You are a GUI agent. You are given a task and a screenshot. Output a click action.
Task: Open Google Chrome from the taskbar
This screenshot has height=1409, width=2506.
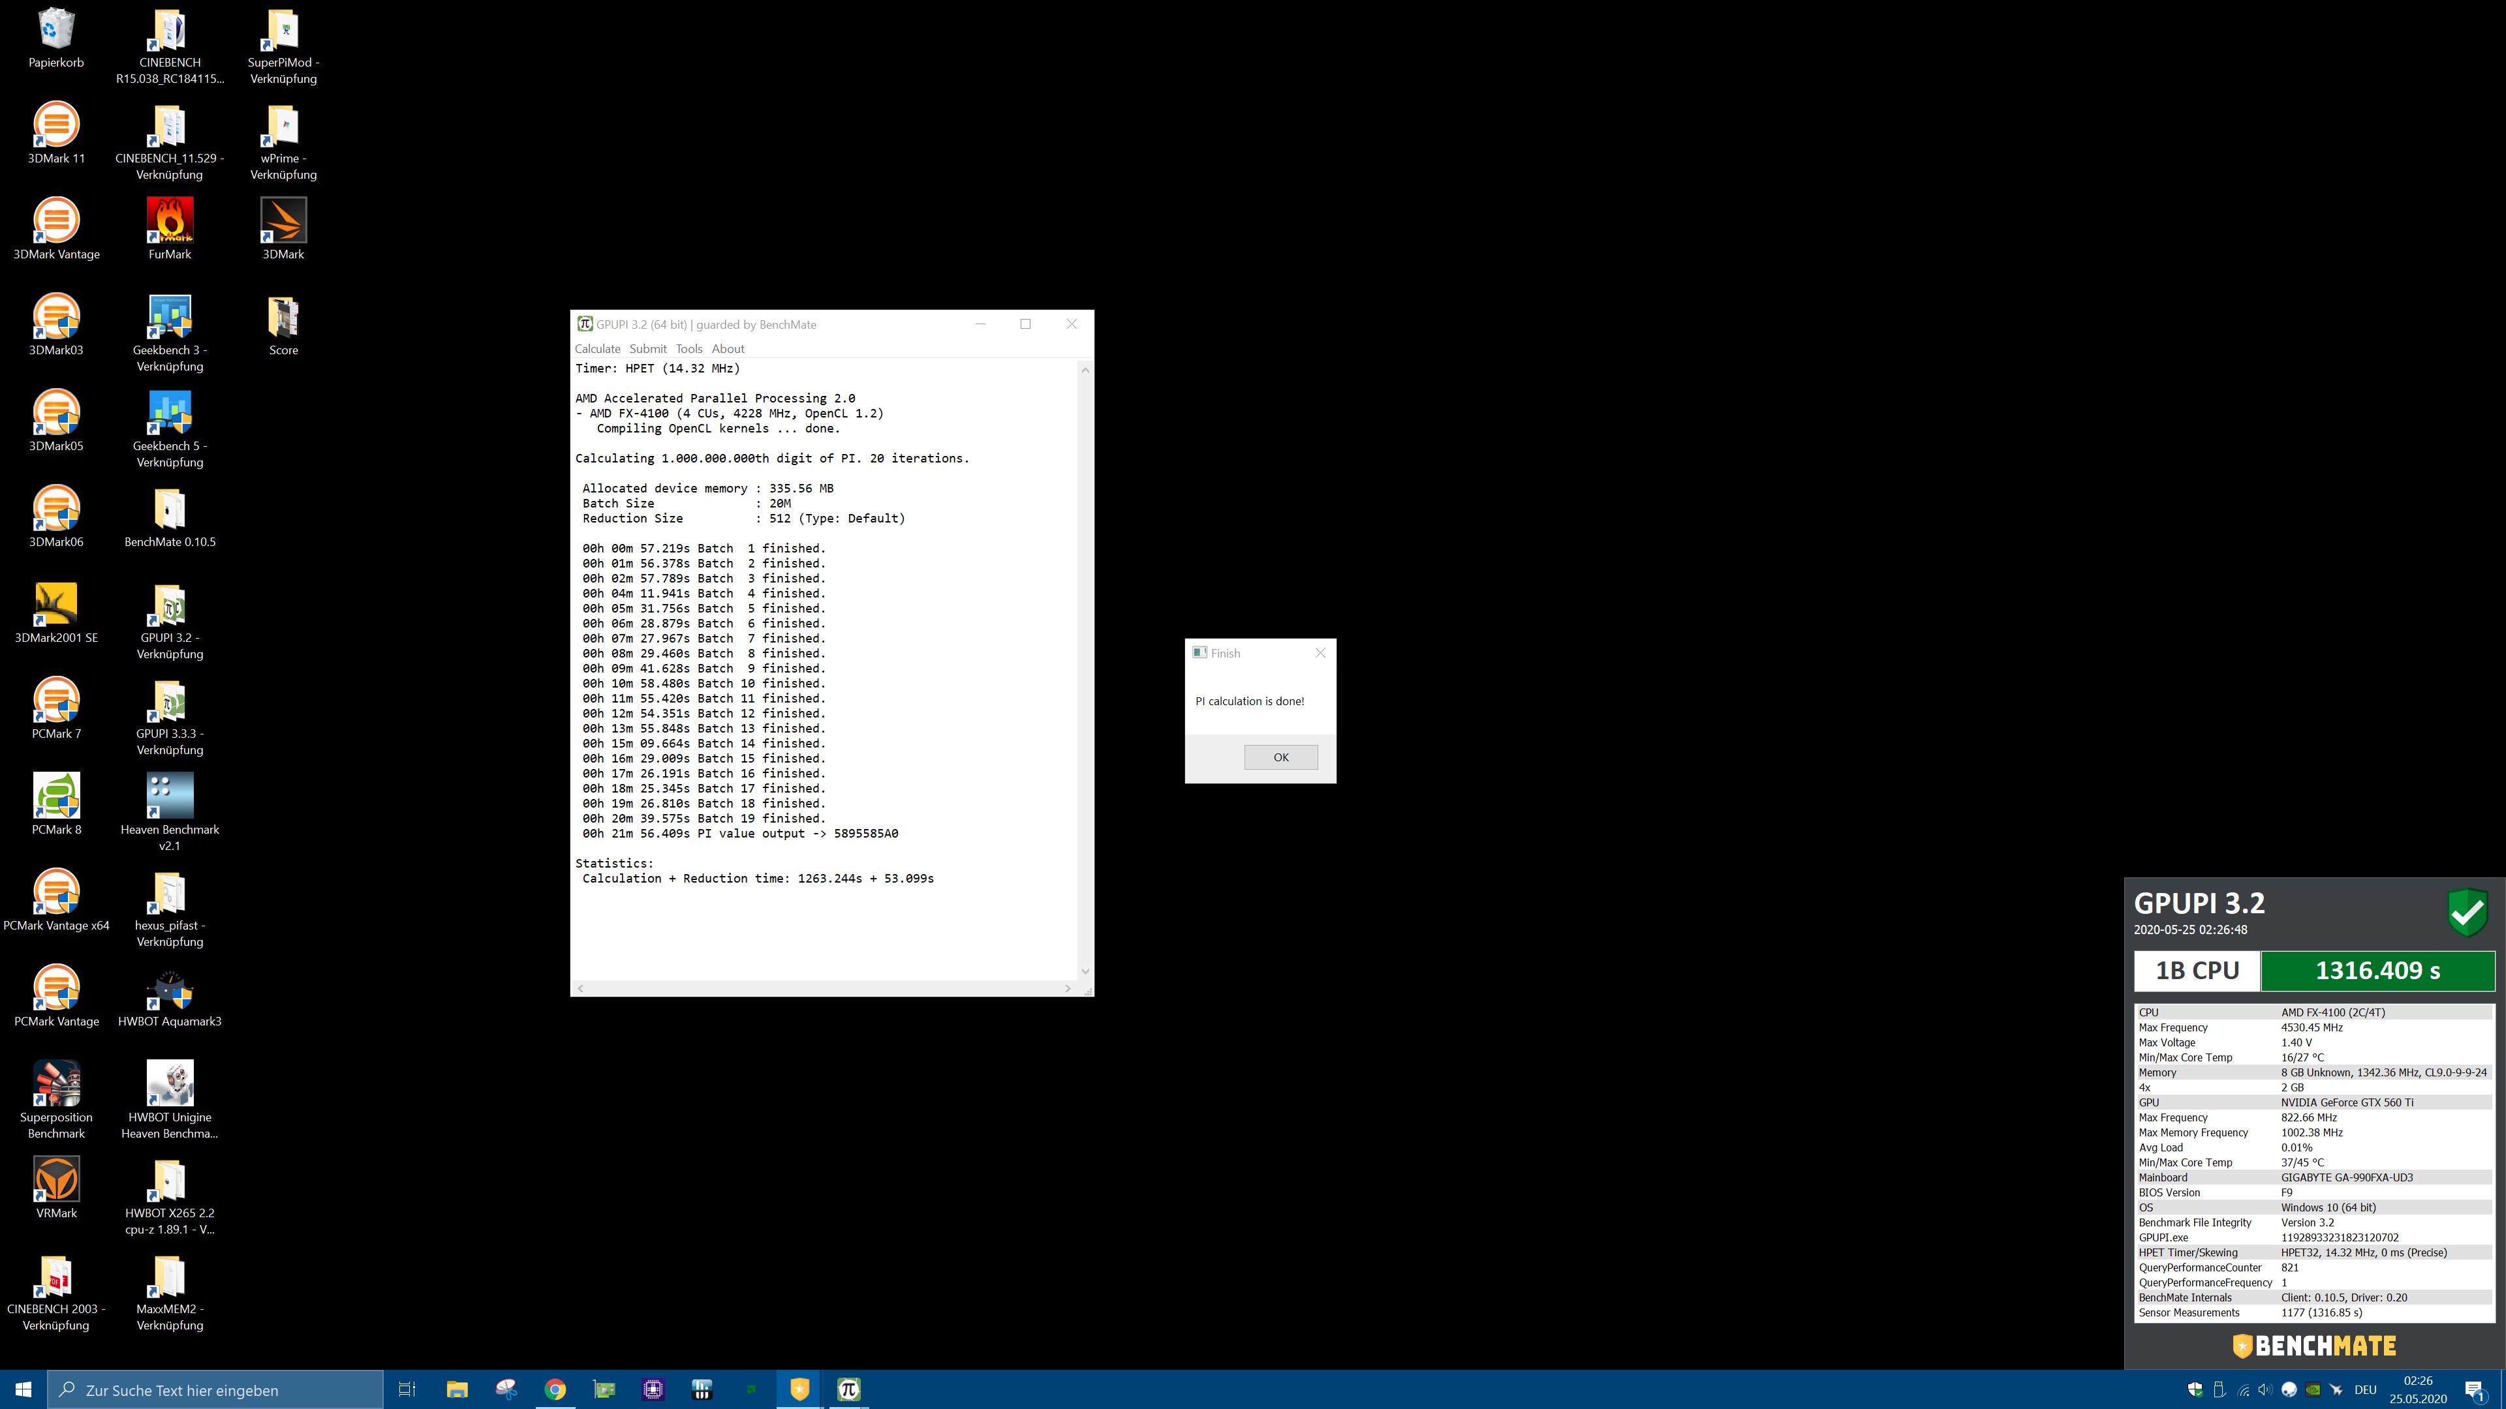coord(555,1389)
